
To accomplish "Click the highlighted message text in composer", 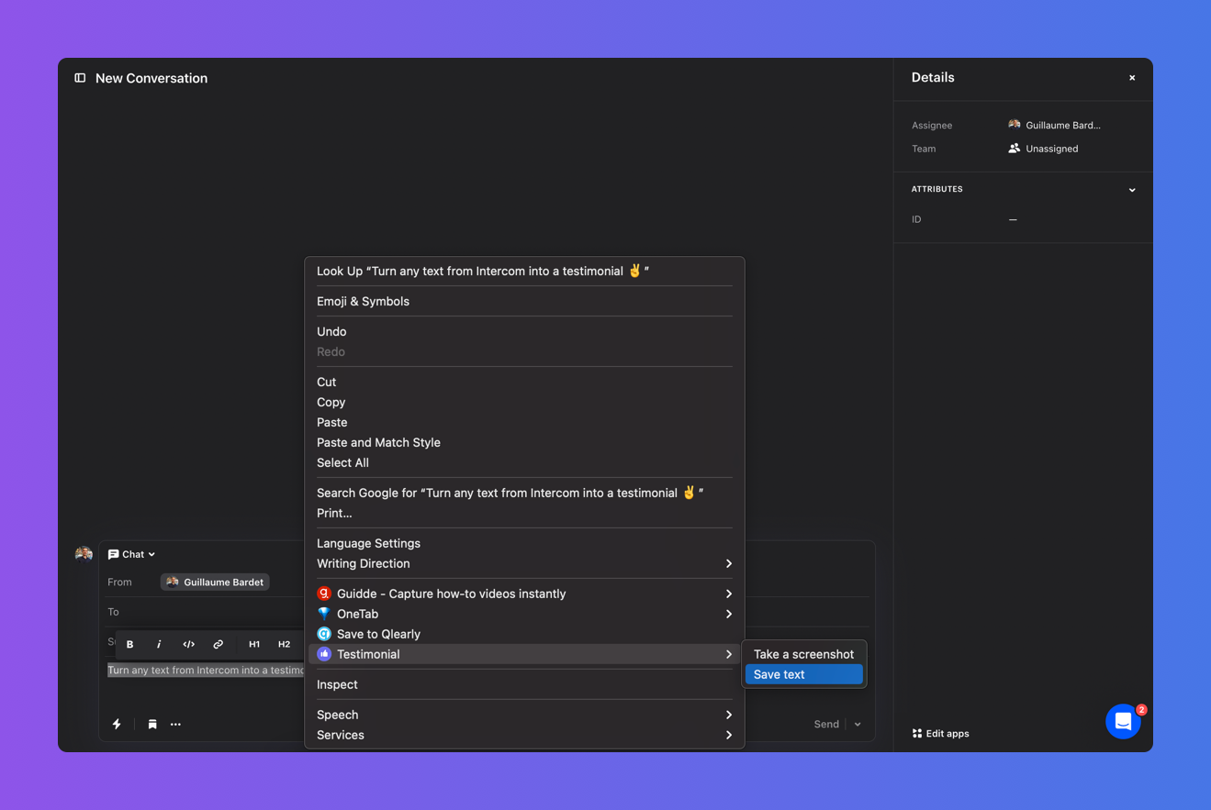I will pyautogui.click(x=206, y=671).
